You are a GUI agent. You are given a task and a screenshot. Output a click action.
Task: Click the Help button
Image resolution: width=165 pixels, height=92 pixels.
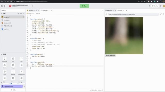click(13, 90)
